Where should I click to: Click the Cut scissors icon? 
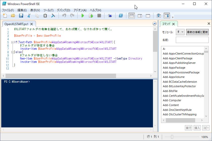click(x=29, y=16)
